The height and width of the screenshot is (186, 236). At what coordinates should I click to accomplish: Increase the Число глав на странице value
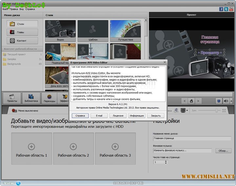[166, 161]
